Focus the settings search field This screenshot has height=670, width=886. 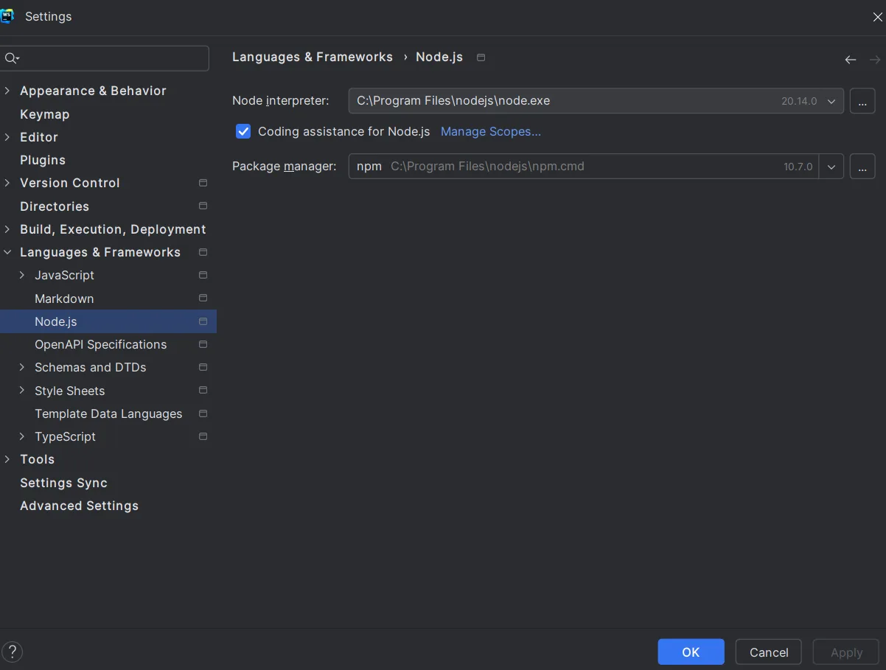click(105, 58)
